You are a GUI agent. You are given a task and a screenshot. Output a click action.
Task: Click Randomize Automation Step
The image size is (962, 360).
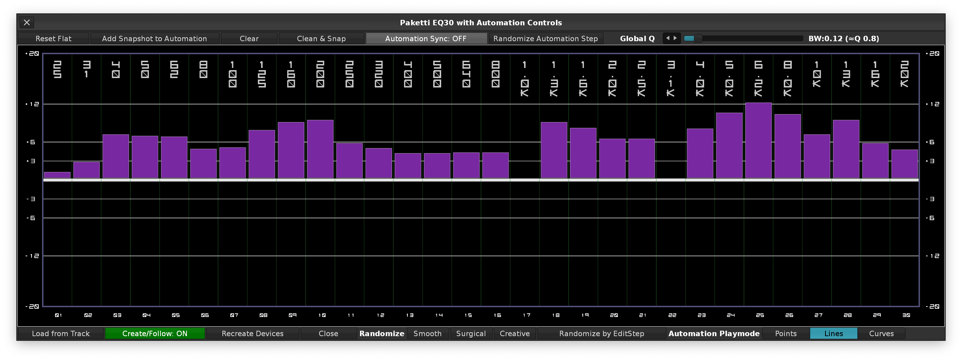click(x=545, y=38)
